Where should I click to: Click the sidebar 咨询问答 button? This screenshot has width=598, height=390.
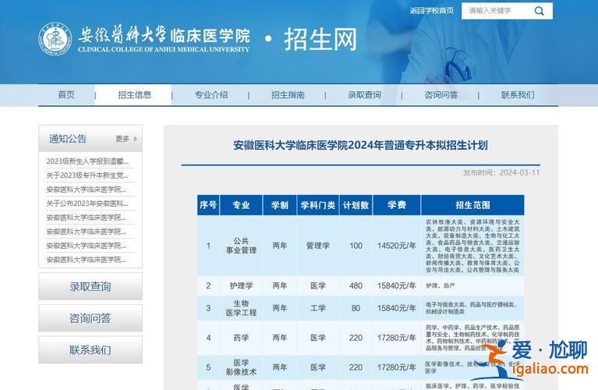[x=90, y=318]
